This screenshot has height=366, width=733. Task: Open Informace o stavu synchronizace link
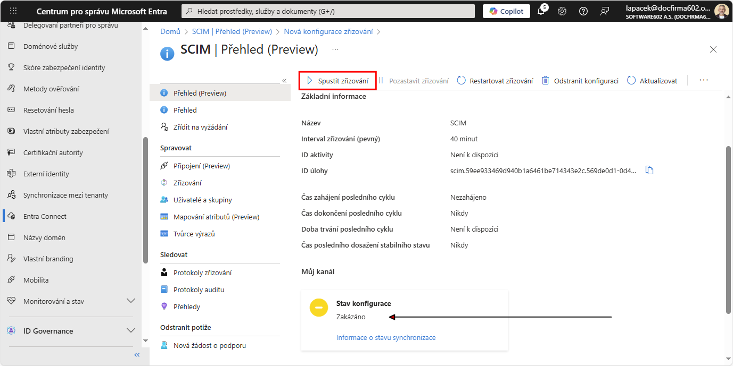[x=386, y=337]
